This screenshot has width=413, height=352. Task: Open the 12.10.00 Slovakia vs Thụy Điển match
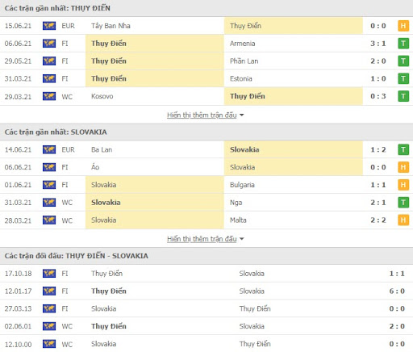[x=206, y=344]
